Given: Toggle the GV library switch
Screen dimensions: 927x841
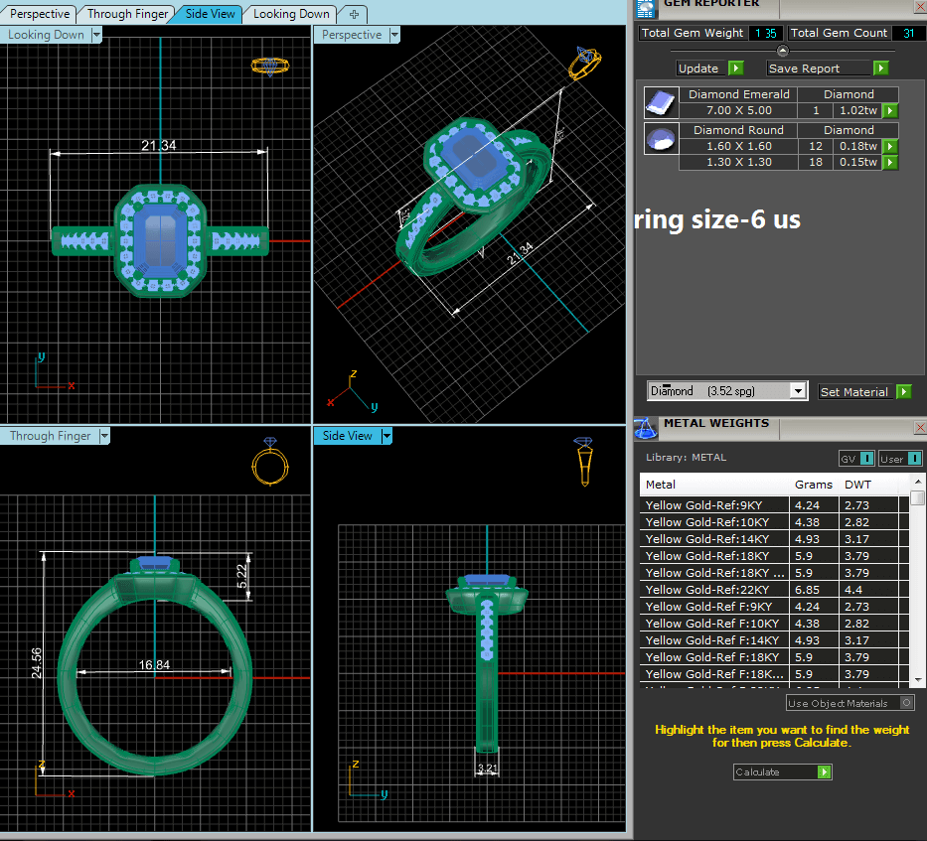Looking at the screenshot, I should tap(866, 458).
